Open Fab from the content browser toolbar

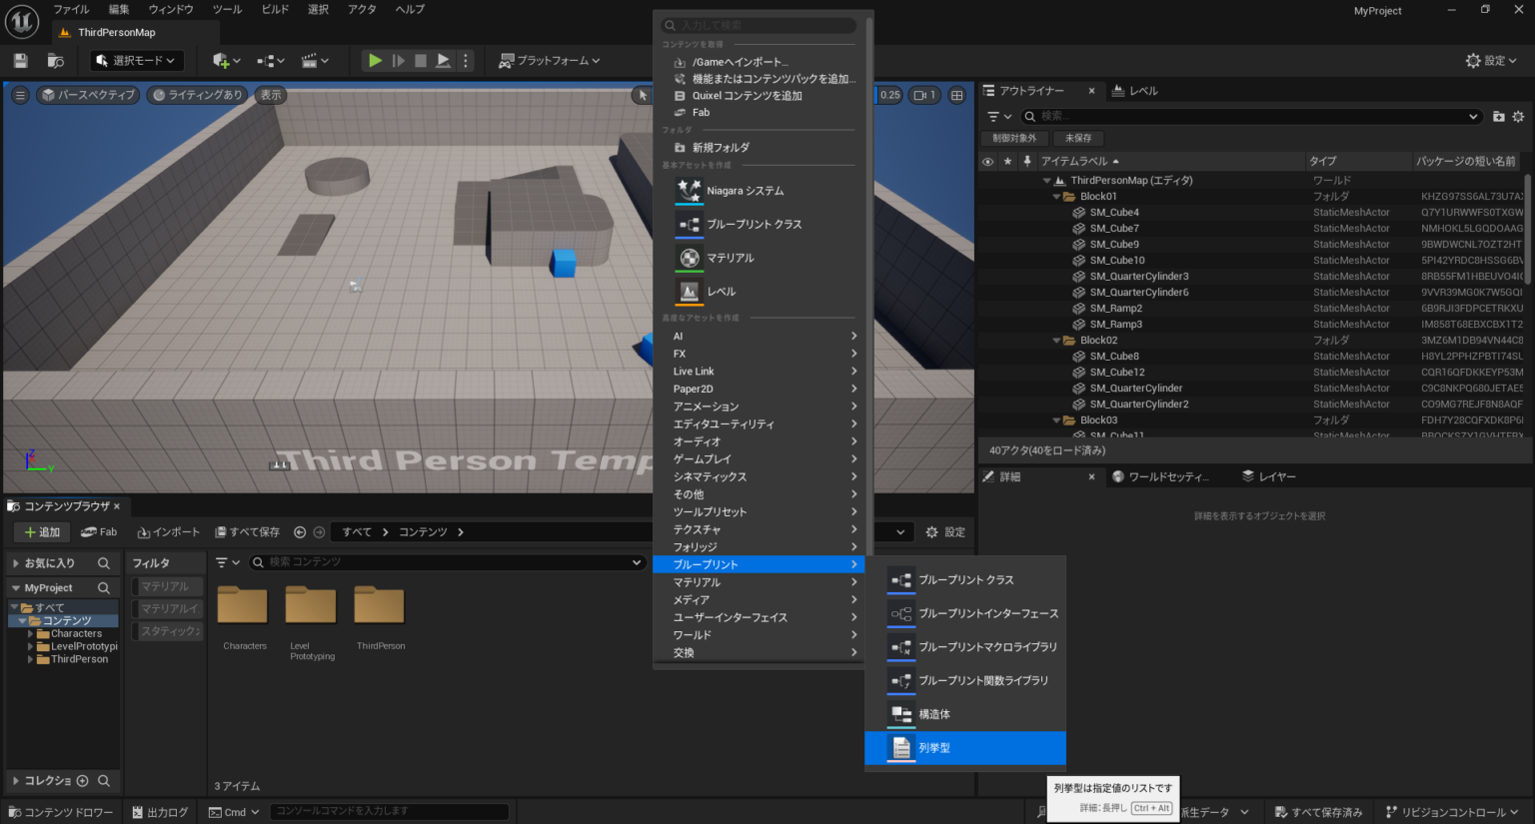[x=98, y=531]
